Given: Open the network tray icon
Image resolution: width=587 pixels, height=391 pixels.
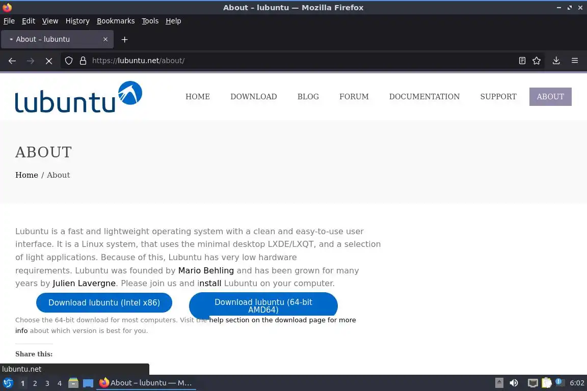Looking at the screenshot, I should tap(532, 383).
